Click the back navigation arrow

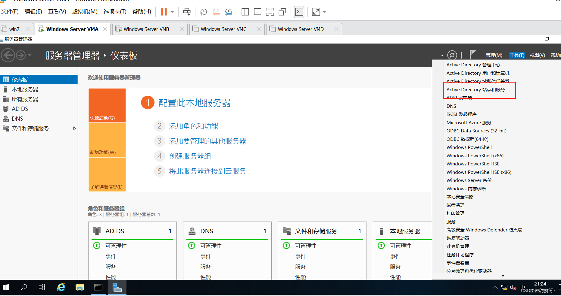tap(8, 55)
